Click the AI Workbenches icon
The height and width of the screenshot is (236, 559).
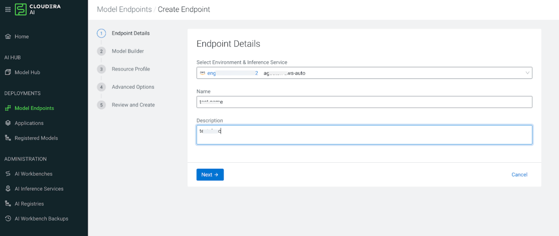point(8,174)
